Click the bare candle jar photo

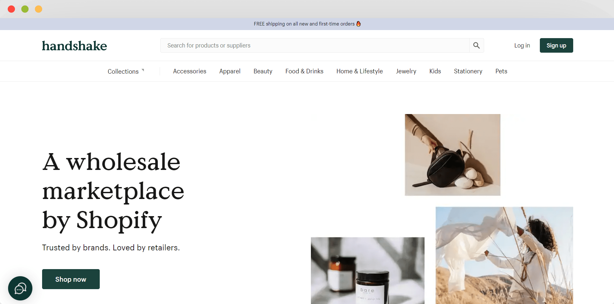(x=368, y=271)
